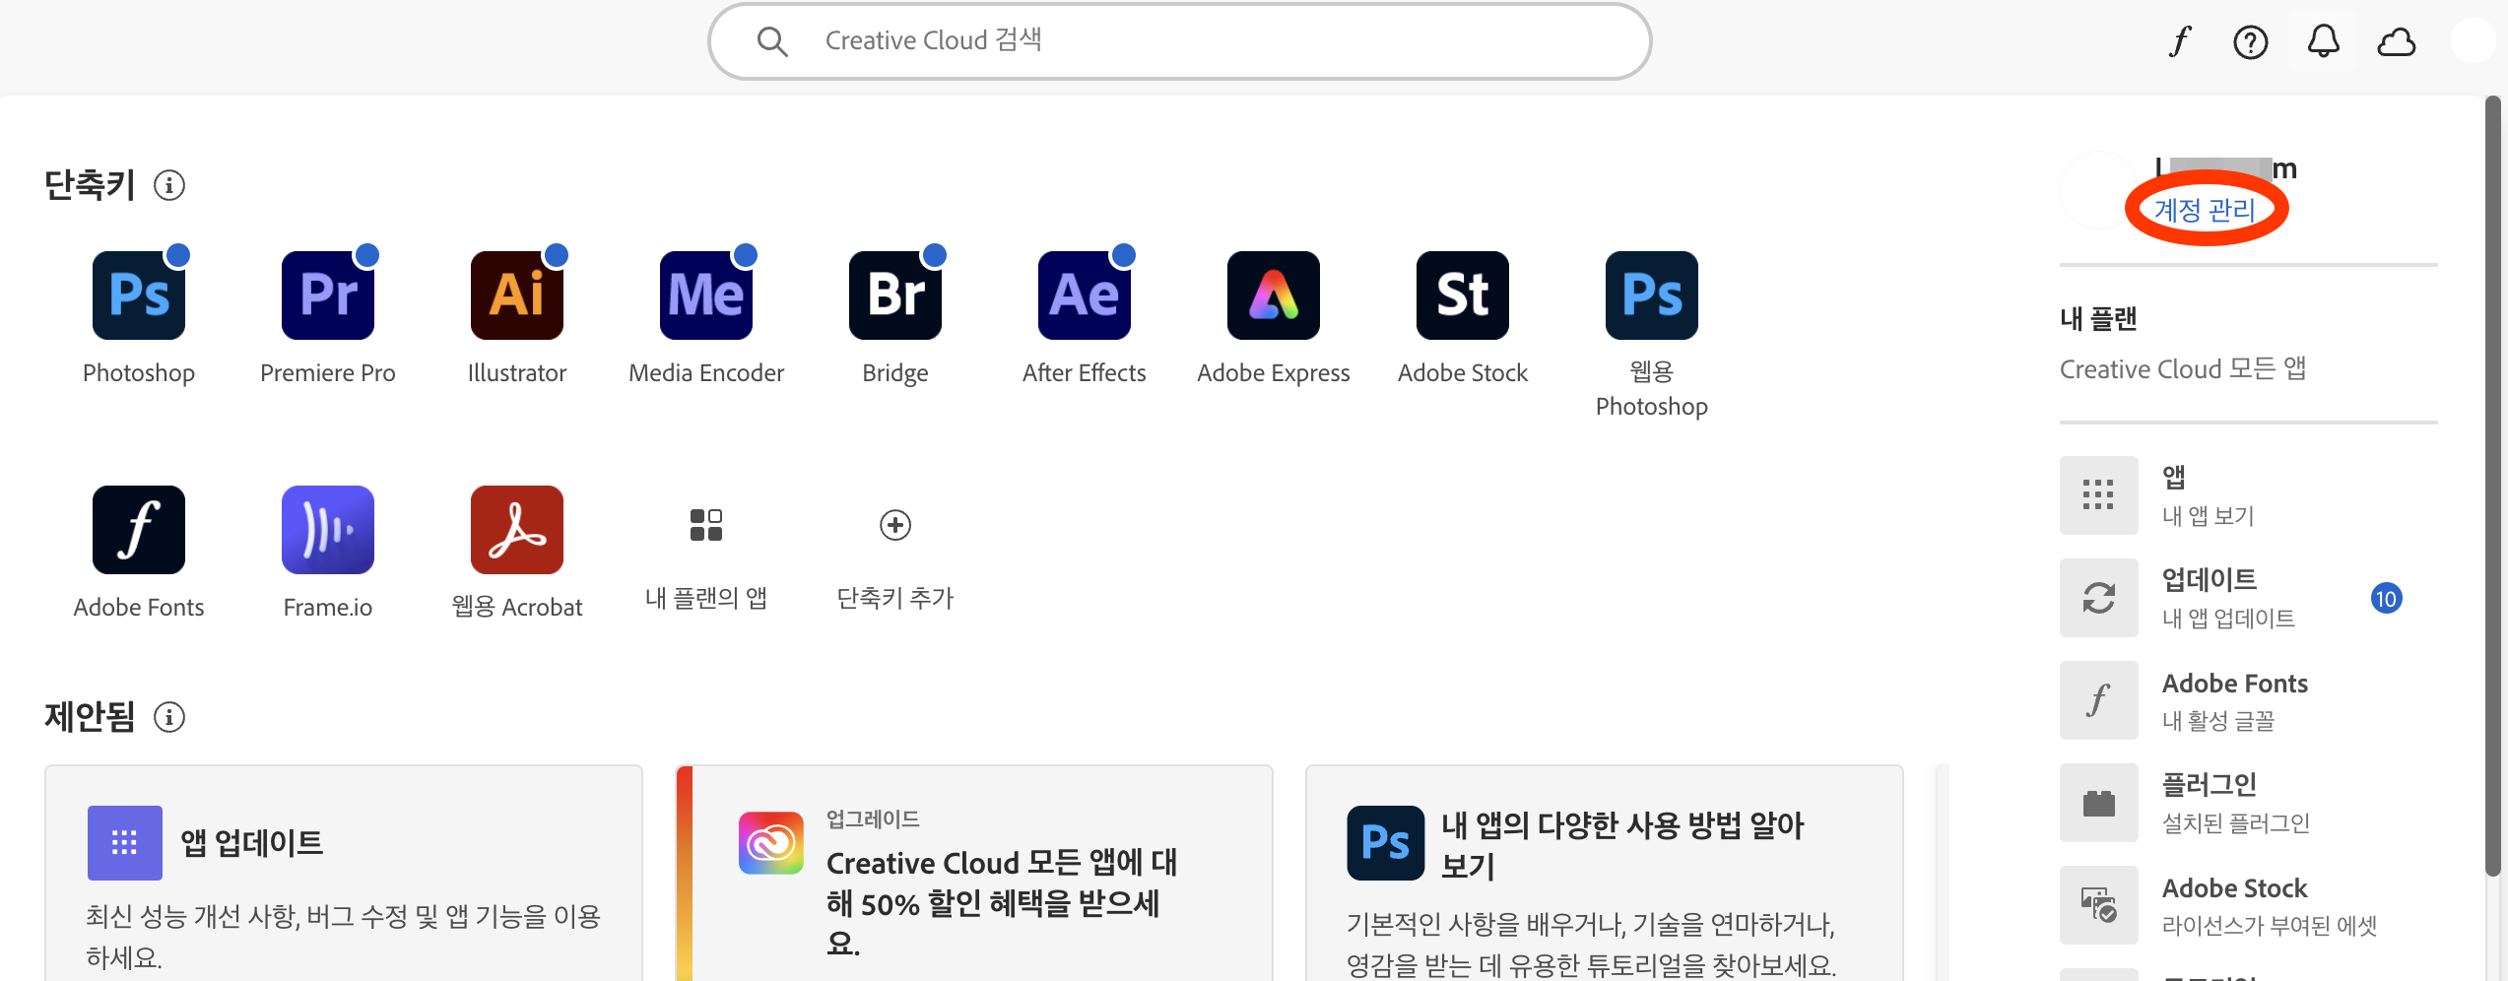The height and width of the screenshot is (981, 2508).
Task: Open the Frame.io shortcut
Action: [328, 530]
